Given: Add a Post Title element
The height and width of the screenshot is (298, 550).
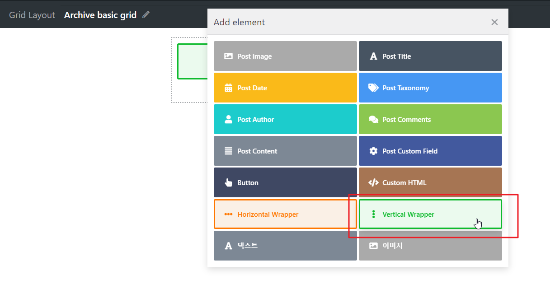Looking at the screenshot, I should [x=430, y=56].
